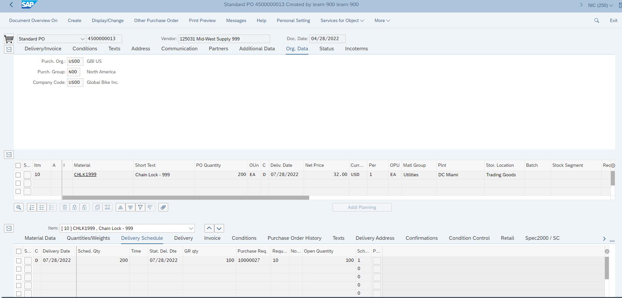Check the select-all checkbox in item overview

18,165
